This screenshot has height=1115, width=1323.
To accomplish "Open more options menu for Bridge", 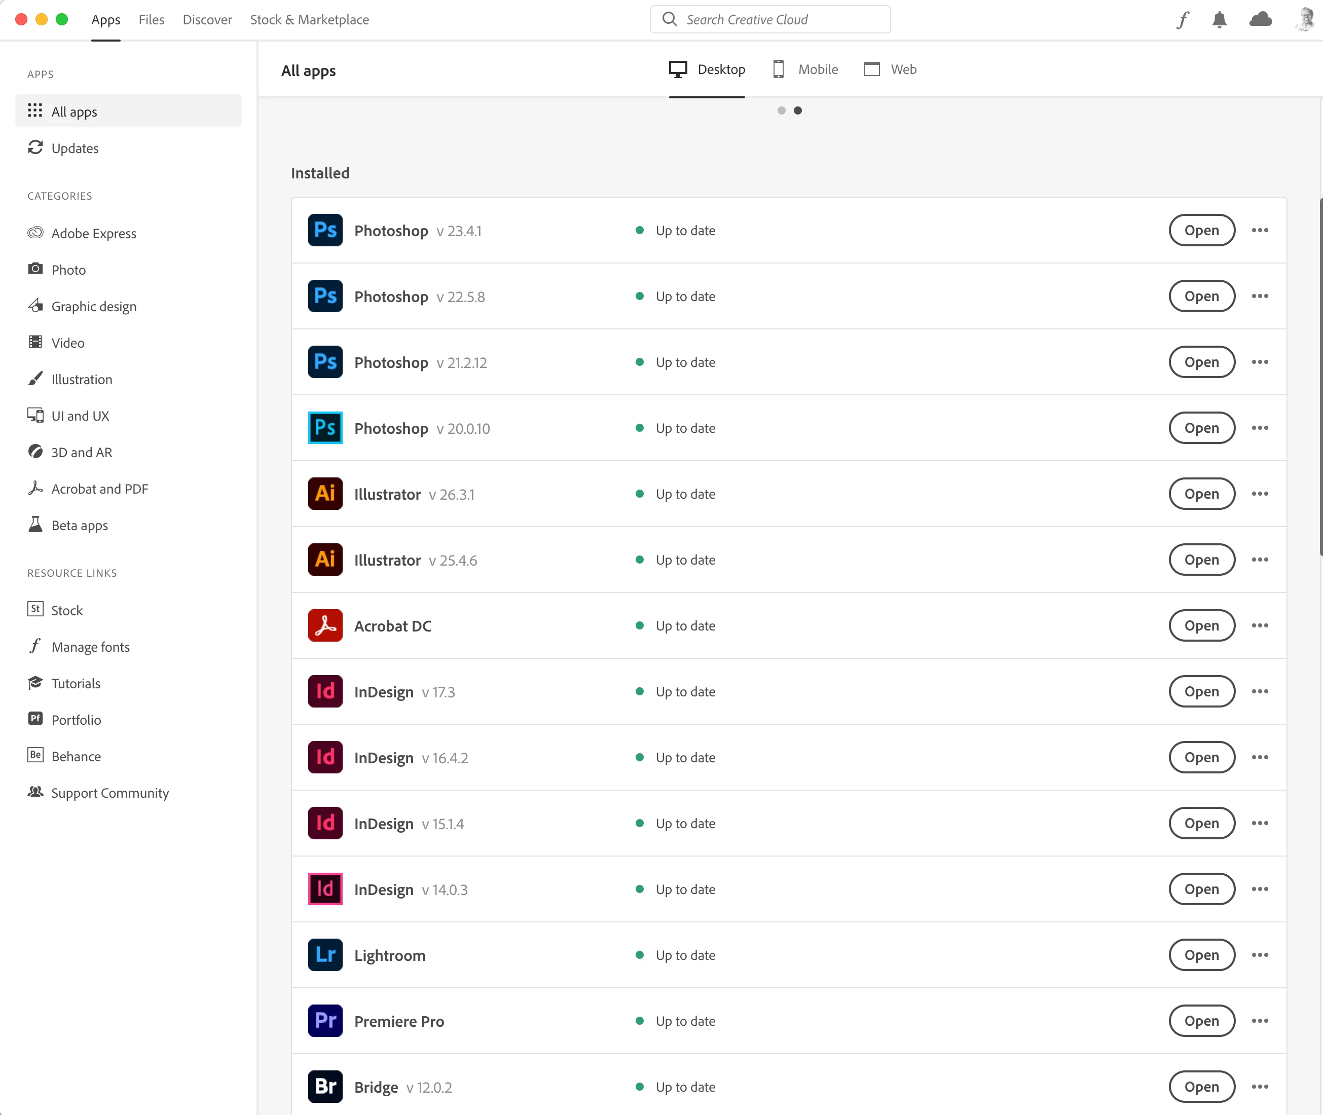I will tap(1260, 1087).
